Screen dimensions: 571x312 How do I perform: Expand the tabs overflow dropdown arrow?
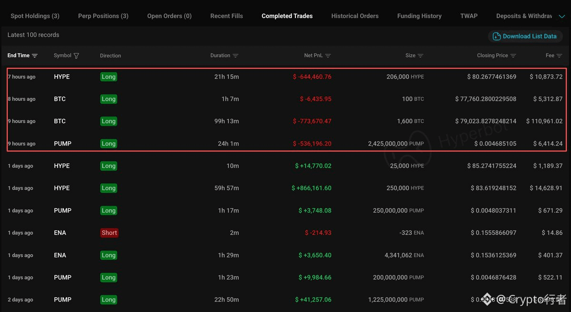coord(562,16)
